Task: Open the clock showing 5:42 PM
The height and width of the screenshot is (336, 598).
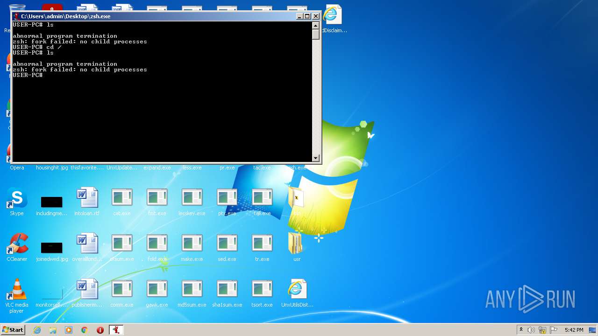Action: (574, 330)
